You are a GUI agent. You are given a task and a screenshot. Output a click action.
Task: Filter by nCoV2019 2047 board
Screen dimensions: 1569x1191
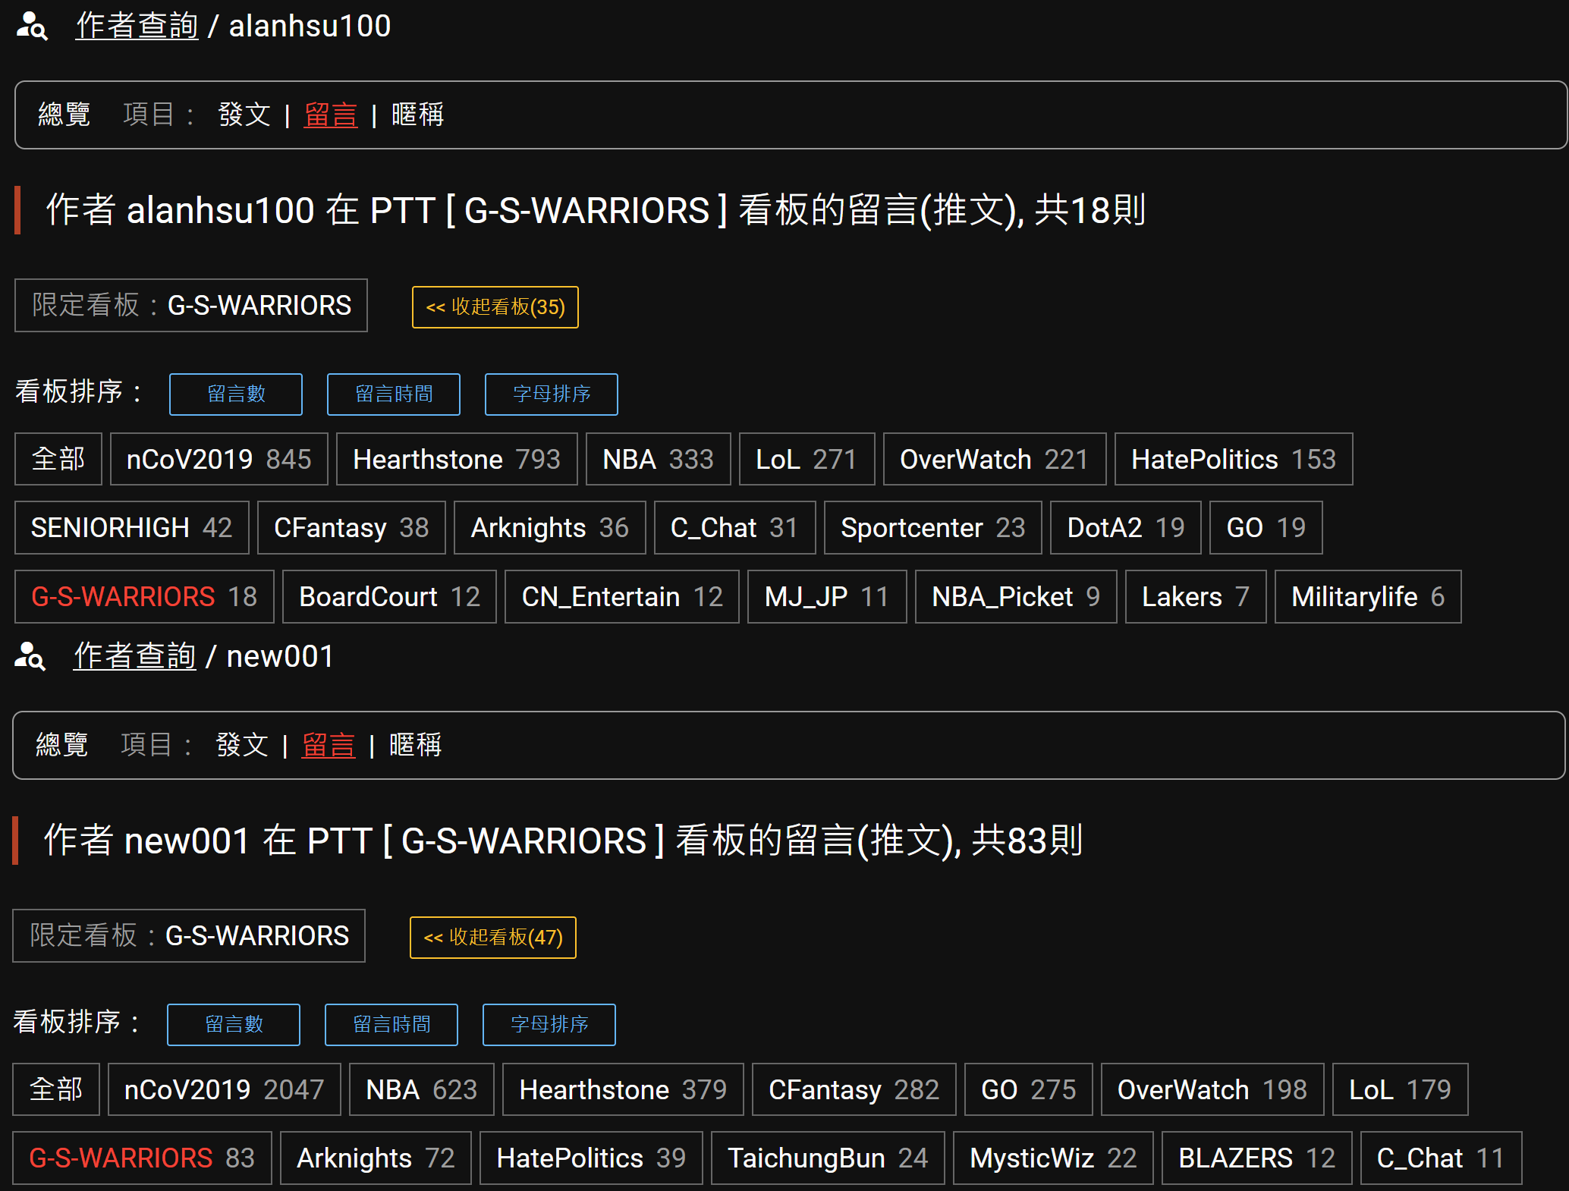point(225,1089)
